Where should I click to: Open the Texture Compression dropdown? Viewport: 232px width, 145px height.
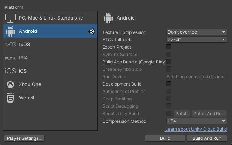tap(197, 32)
